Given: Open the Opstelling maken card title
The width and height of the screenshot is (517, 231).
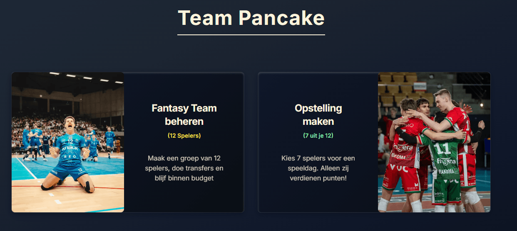Looking at the screenshot, I should pos(318,115).
